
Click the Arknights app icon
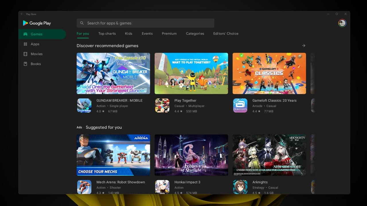[240, 187]
